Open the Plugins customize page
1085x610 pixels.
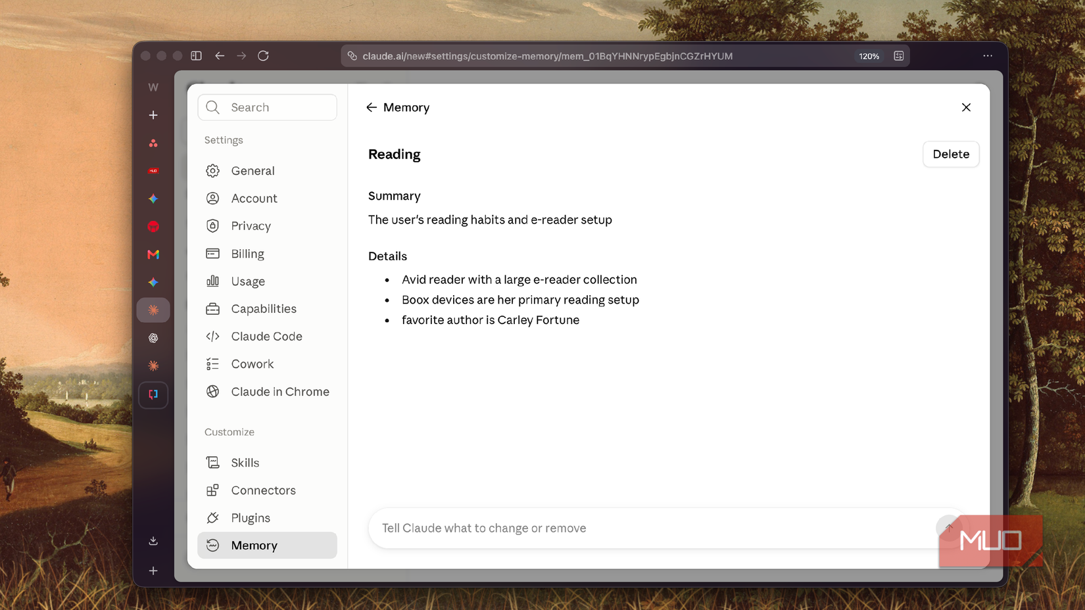(x=267, y=518)
